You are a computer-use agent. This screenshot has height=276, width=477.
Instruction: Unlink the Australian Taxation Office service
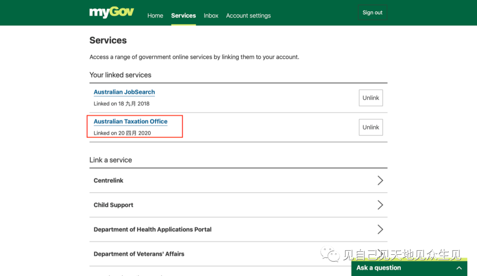[x=371, y=127]
